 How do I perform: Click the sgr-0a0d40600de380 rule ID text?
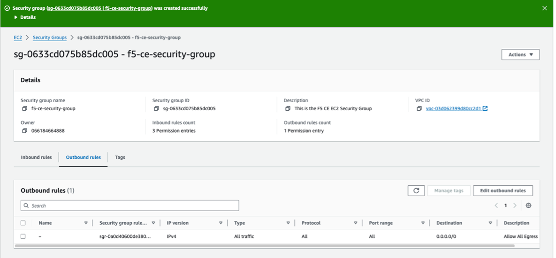pyautogui.click(x=125, y=236)
